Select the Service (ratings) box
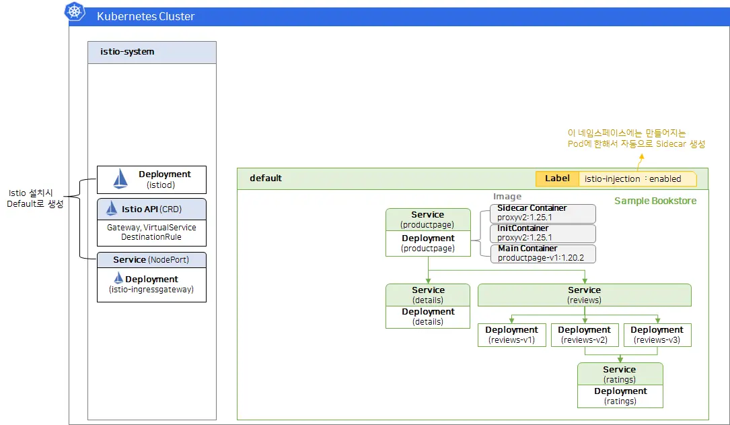 [x=620, y=374]
